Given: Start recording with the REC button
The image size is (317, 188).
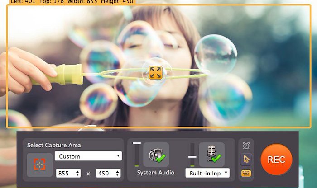Looking at the screenshot, I should (276, 160).
